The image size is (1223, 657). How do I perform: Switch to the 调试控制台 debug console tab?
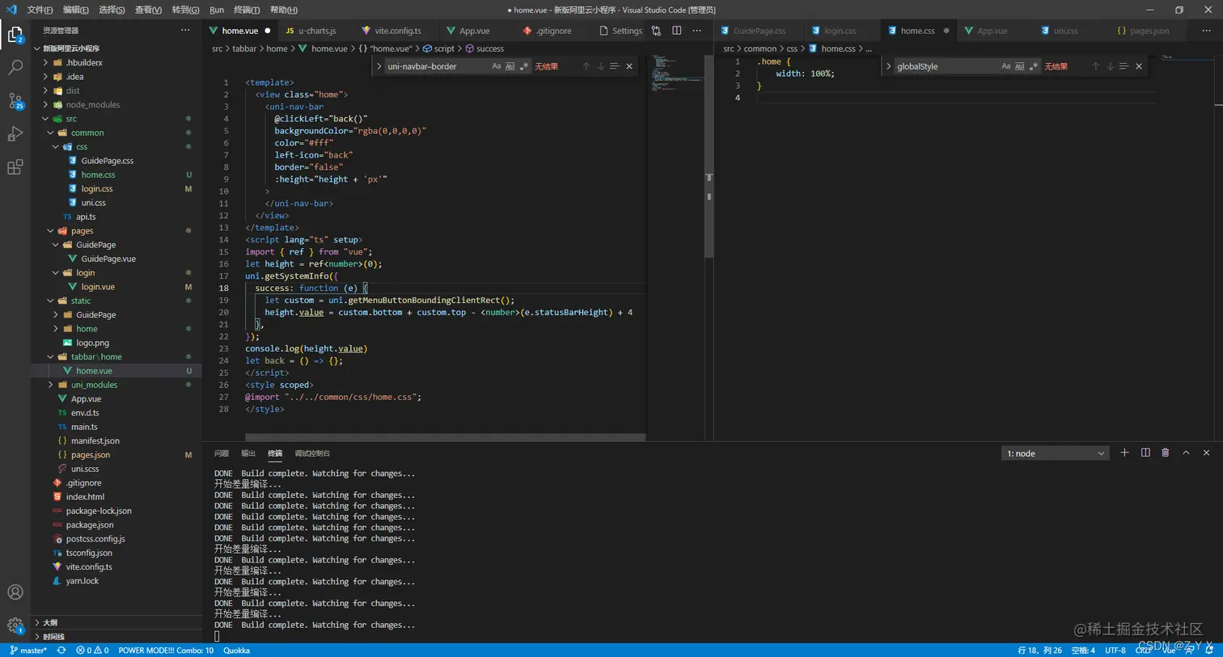[312, 453]
